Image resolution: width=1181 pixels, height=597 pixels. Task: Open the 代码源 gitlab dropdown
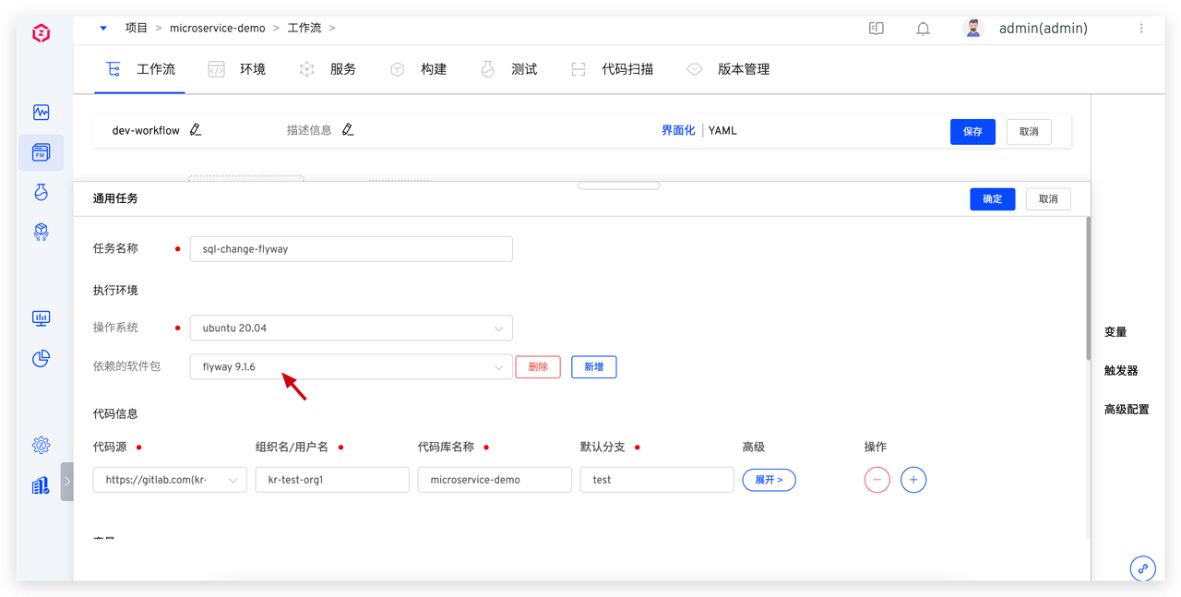pyautogui.click(x=170, y=480)
